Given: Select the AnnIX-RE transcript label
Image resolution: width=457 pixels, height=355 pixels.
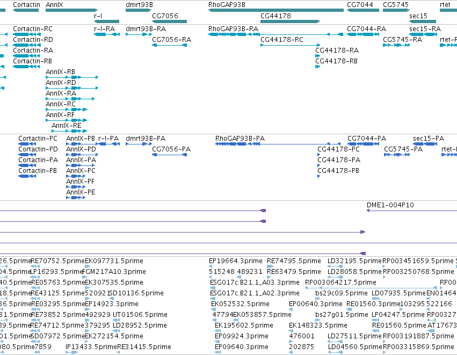Looking at the screenshot, I should tap(67, 126).
